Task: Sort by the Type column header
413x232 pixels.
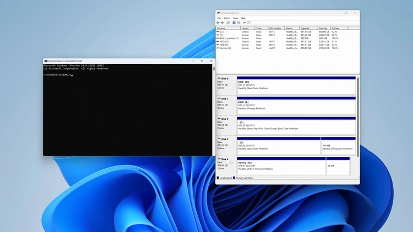Action: pos(262,28)
